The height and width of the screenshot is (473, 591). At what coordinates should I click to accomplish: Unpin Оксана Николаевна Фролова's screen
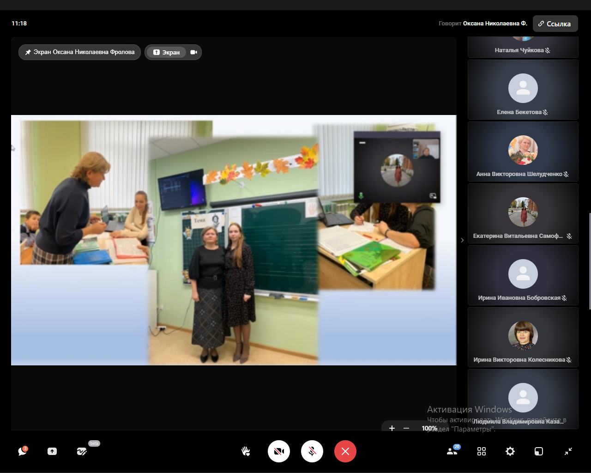click(79, 52)
